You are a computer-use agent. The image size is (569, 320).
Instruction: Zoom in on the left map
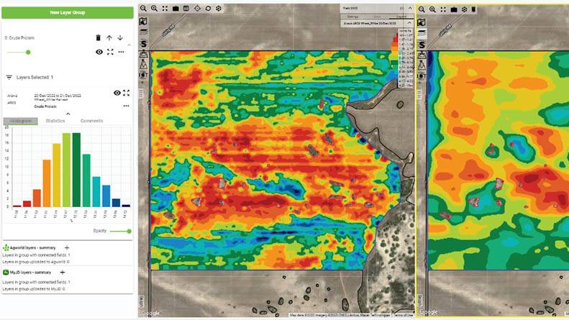[154, 9]
